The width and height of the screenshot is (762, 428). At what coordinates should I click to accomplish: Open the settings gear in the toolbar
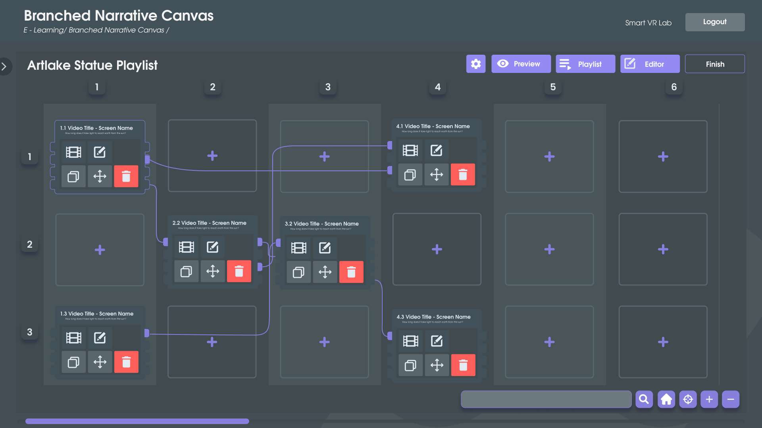coord(475,64)
